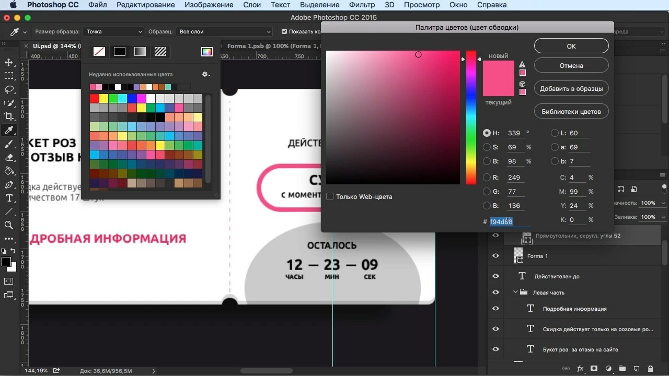
Task: Open the Редактирование menu
Action: point(145,5)
